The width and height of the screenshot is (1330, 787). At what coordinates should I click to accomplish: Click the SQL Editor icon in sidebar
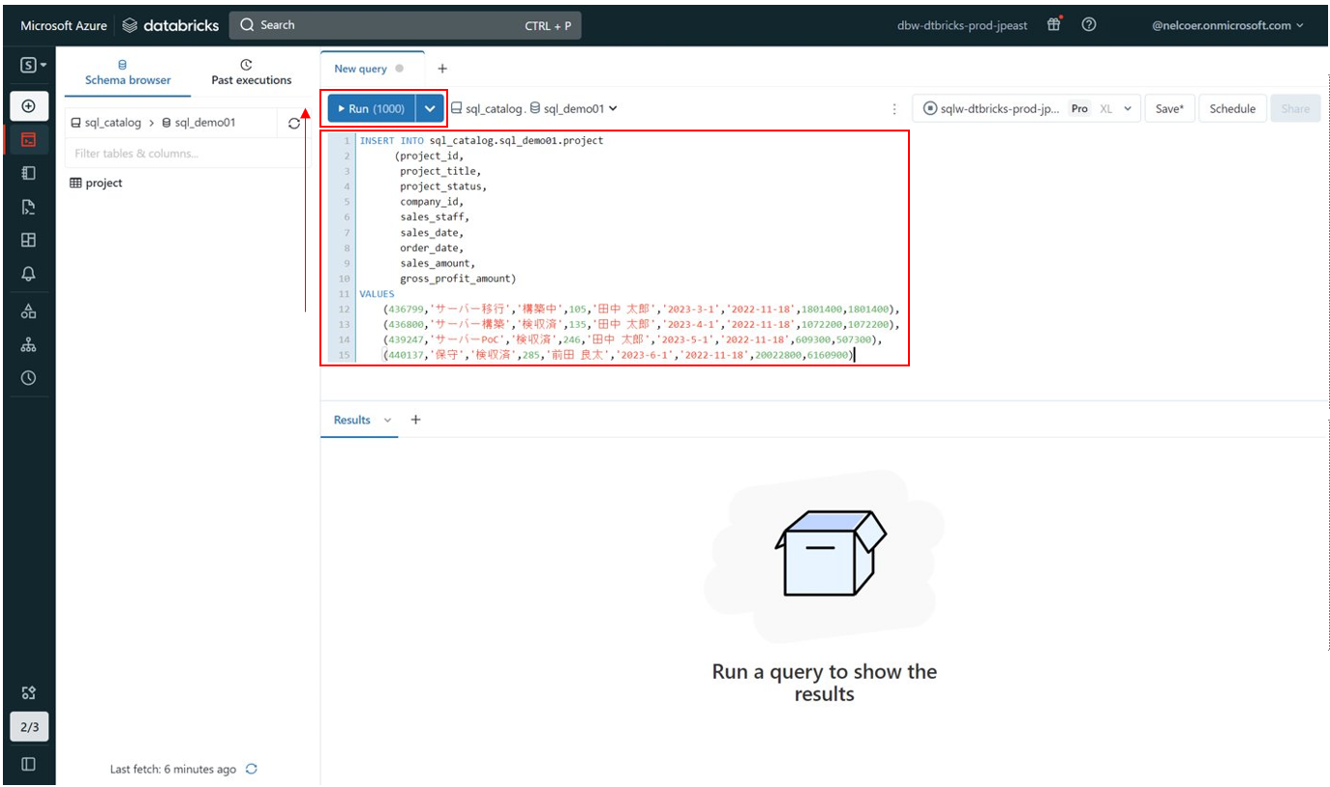pos(28,139)
